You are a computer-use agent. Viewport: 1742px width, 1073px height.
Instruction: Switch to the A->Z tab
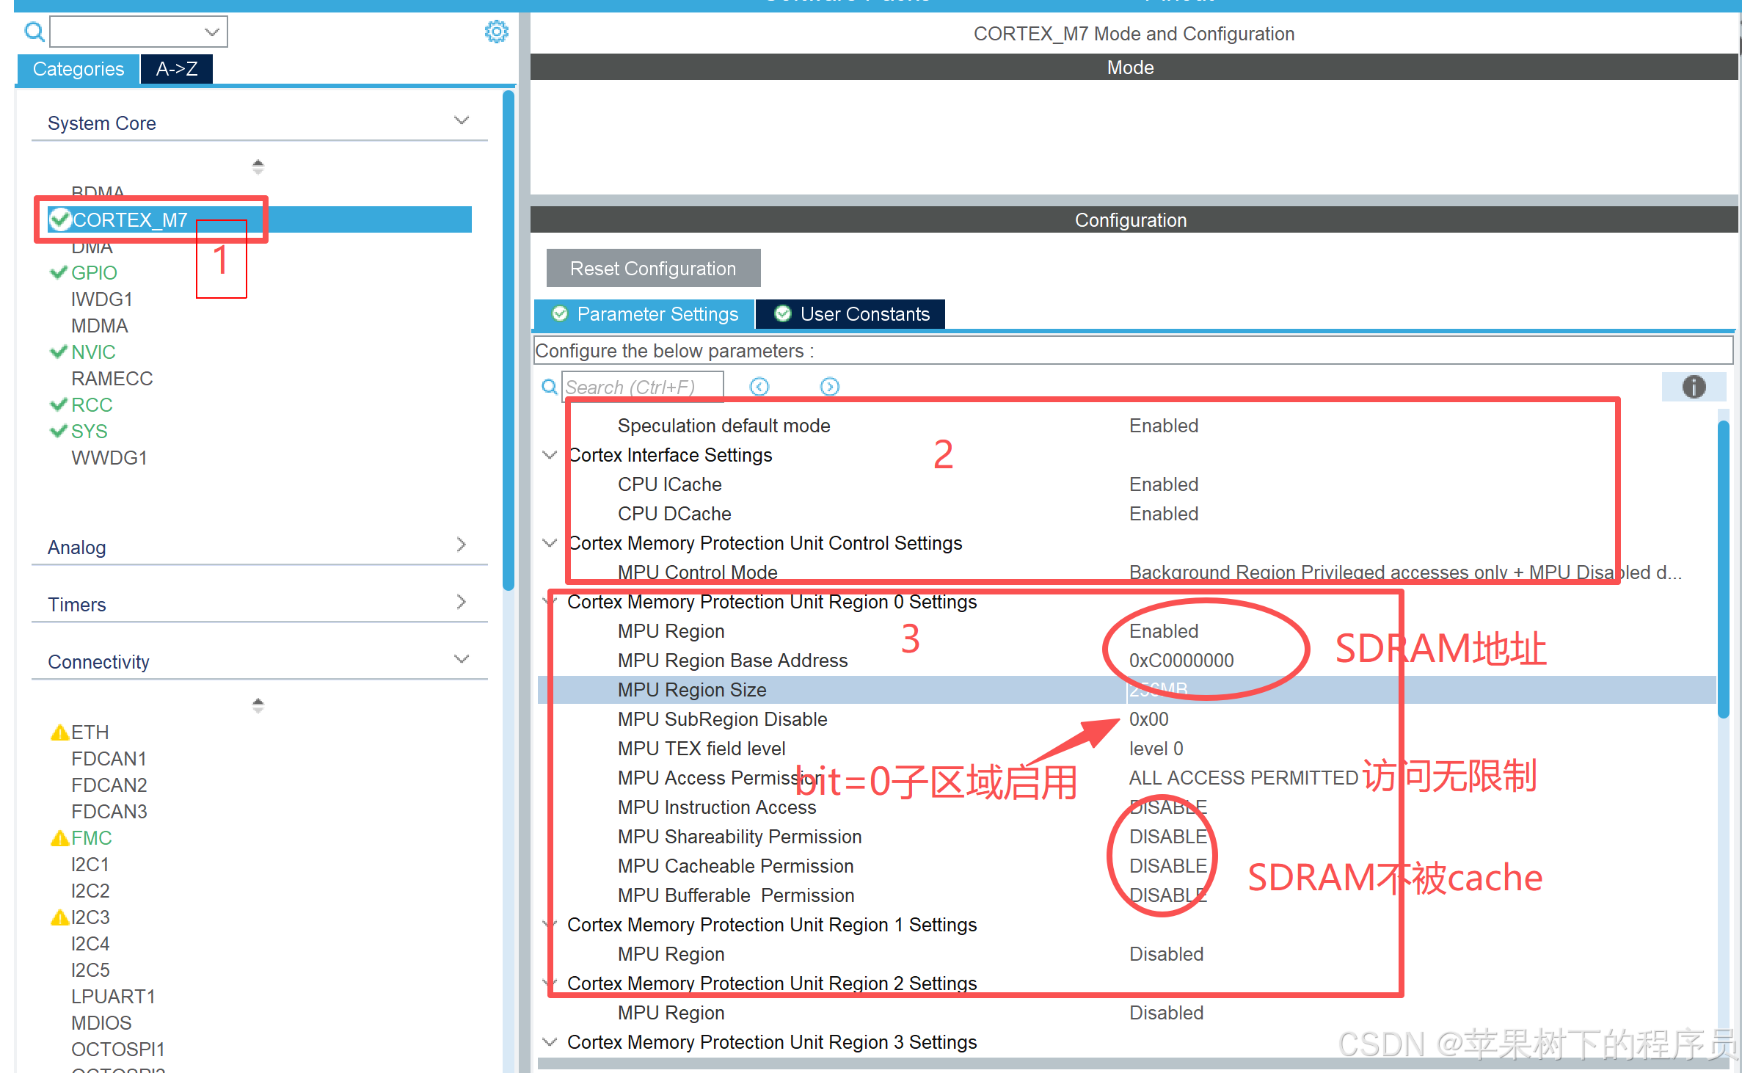tap(176, 69)
